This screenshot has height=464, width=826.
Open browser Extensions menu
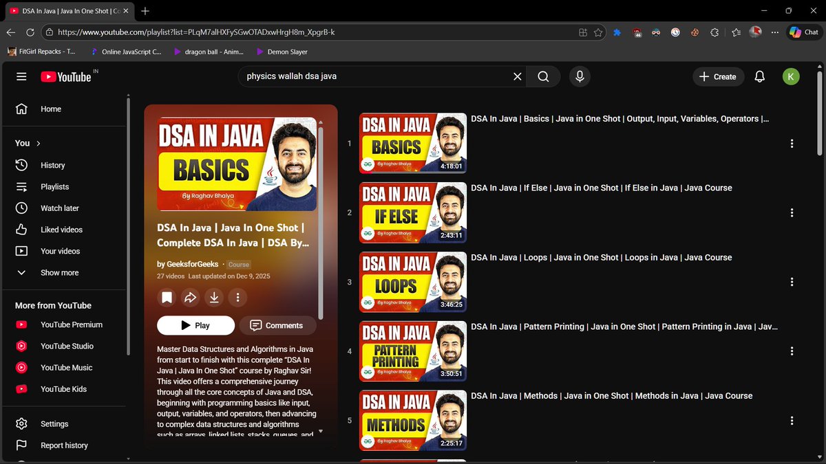[714, 32]
